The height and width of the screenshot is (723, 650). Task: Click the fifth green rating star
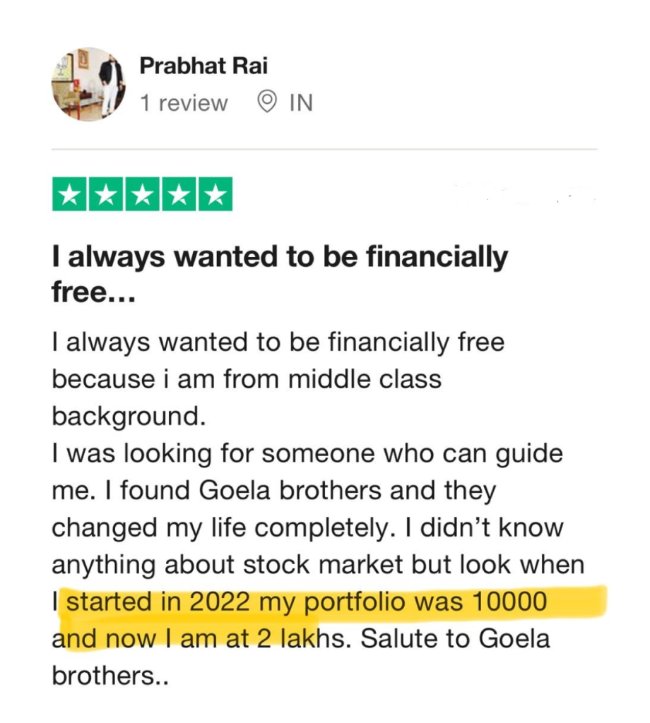pos(214,195)
